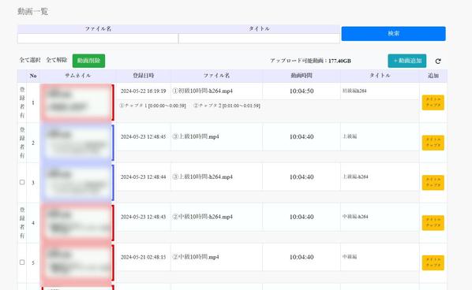Click the 動画時間 column header
The width and height of the screenshot is (472, 290).
pyautogui.click(x=302, y=76)
